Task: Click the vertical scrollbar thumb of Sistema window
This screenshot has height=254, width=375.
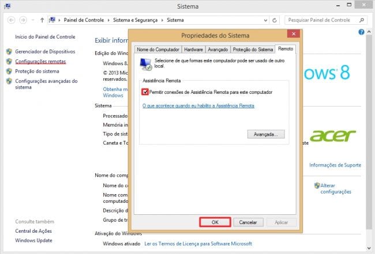Action: (369, 133)
